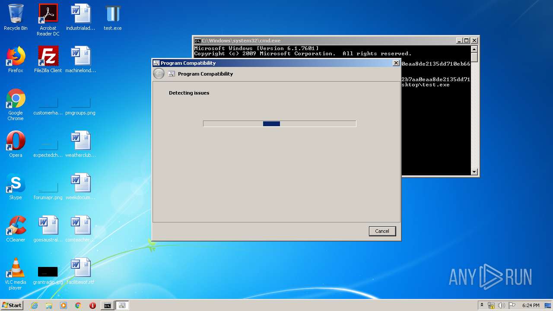This screenshot has width=553, height=311.
Task: Select the comteacher Word document icon
Action: [x=80, y=229]
